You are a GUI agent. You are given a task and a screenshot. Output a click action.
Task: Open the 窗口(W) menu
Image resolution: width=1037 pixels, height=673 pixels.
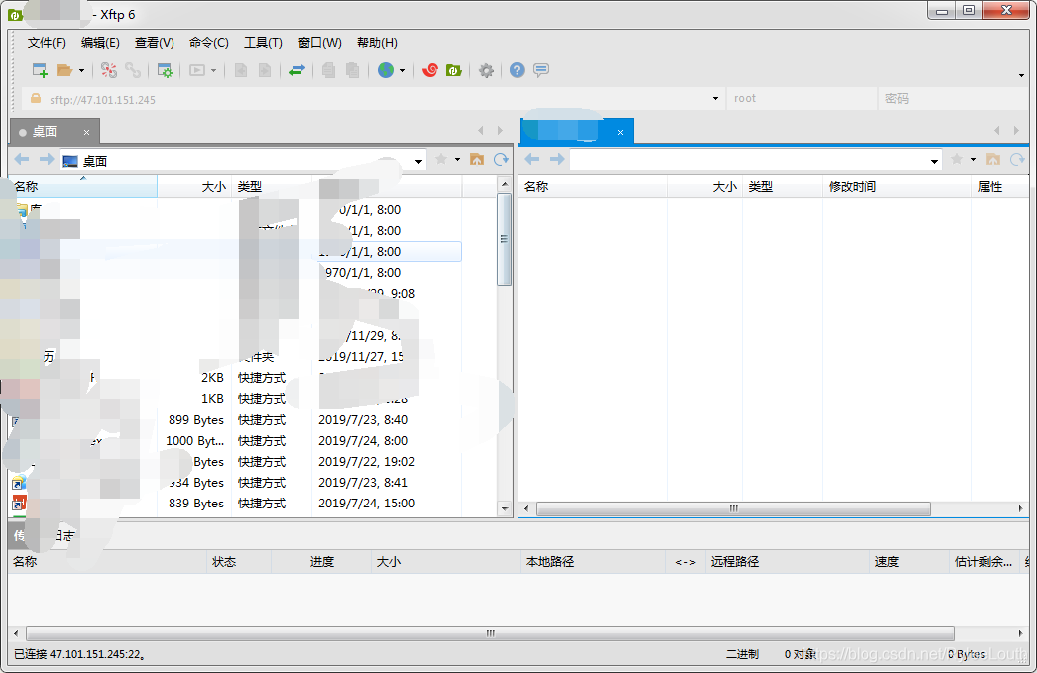click(319, 43)
